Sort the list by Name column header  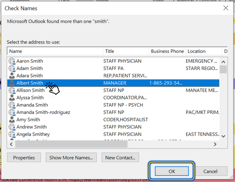(55, 51)
